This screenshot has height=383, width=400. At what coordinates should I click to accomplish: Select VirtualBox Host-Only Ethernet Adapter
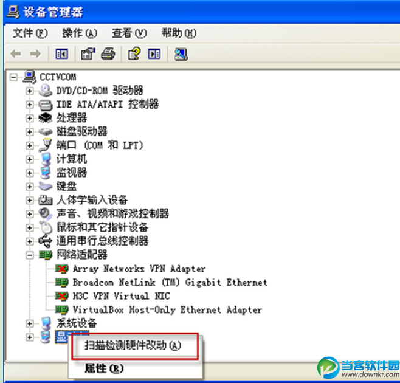pos(167,310)
